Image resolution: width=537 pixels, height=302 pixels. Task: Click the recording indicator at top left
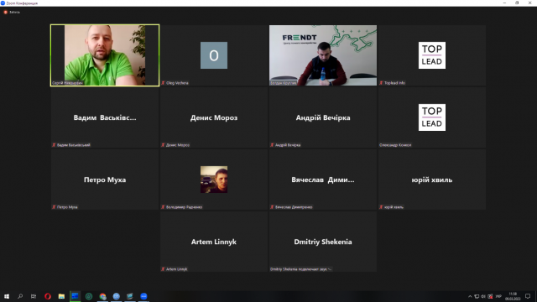[12, 12]
